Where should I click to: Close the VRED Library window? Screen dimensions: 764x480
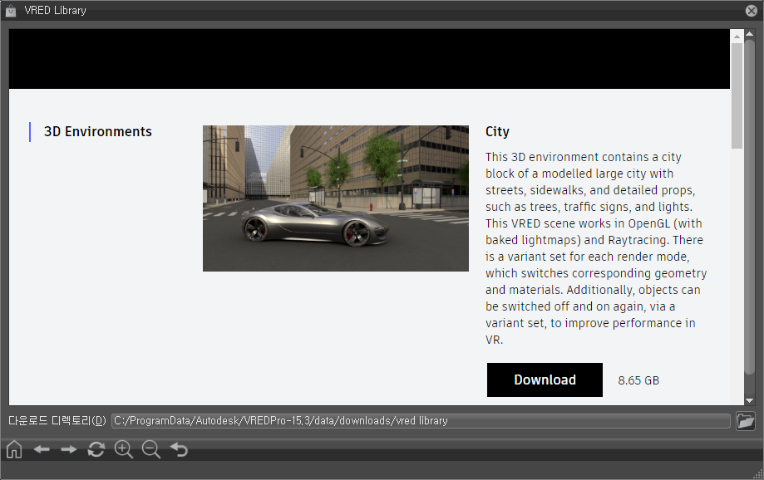[x=752, y=10]
